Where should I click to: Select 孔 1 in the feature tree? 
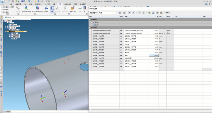(14, 38)
